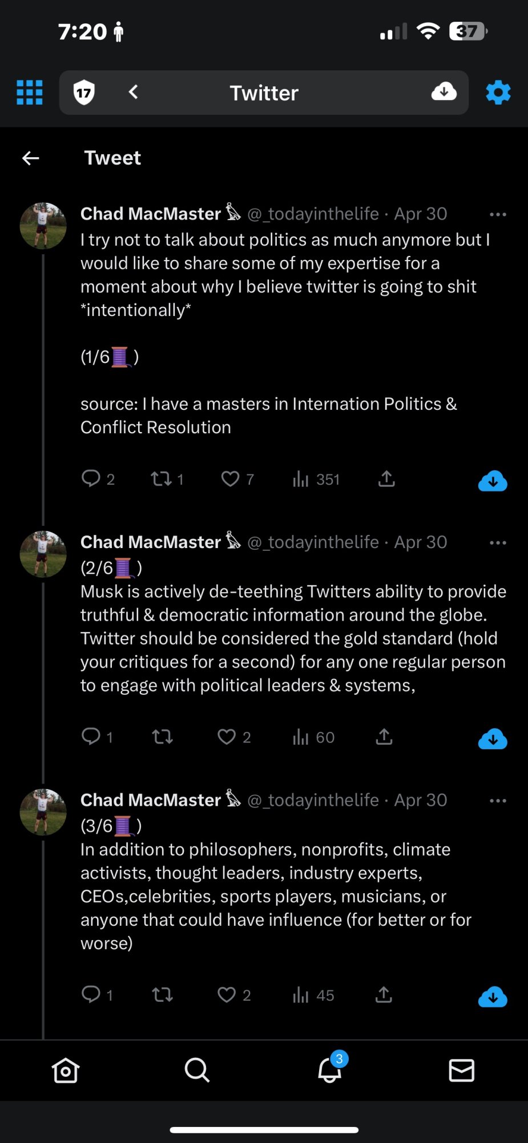The height and width of the screenshot is (1143, 528).
Task: Open @_todayinthelife handle on first tweet
Action: (313, 214)
